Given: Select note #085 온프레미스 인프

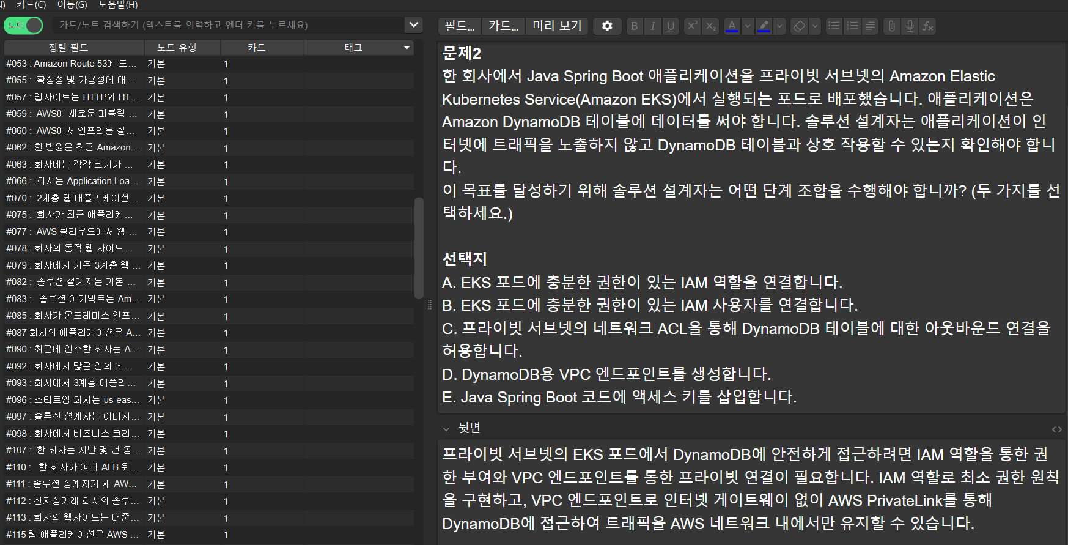Looking at the screenshot, I should [208, 316].
